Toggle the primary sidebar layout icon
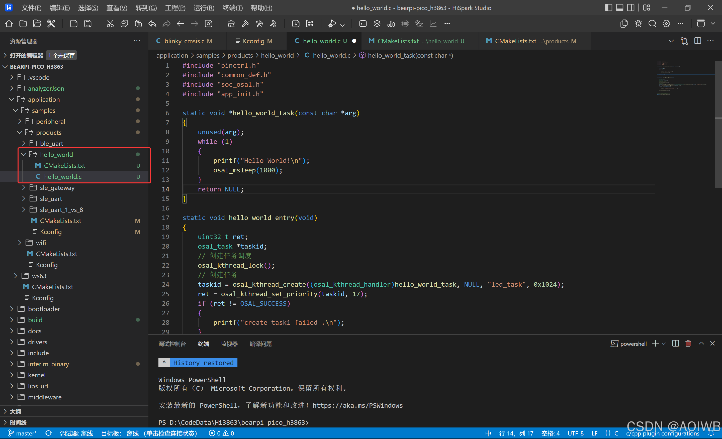 pyautogui.click(x=608, y=8)
